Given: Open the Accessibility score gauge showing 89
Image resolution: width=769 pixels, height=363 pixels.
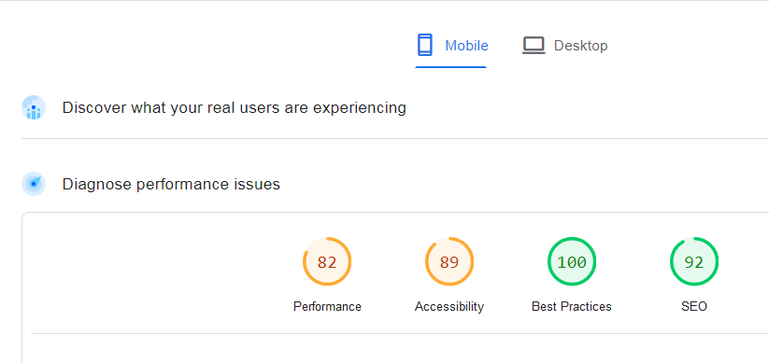Looking at the screenshot, I should (x=449, y=261).
